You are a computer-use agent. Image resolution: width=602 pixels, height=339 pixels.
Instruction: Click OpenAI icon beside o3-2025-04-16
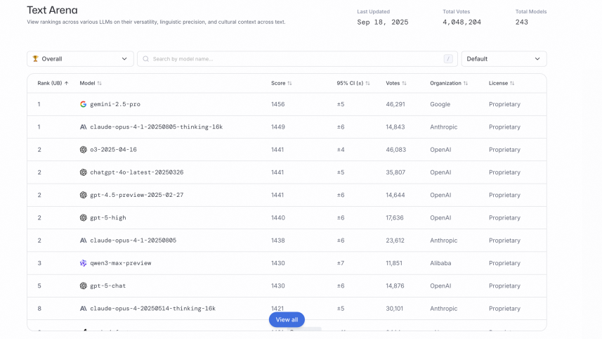83,150
